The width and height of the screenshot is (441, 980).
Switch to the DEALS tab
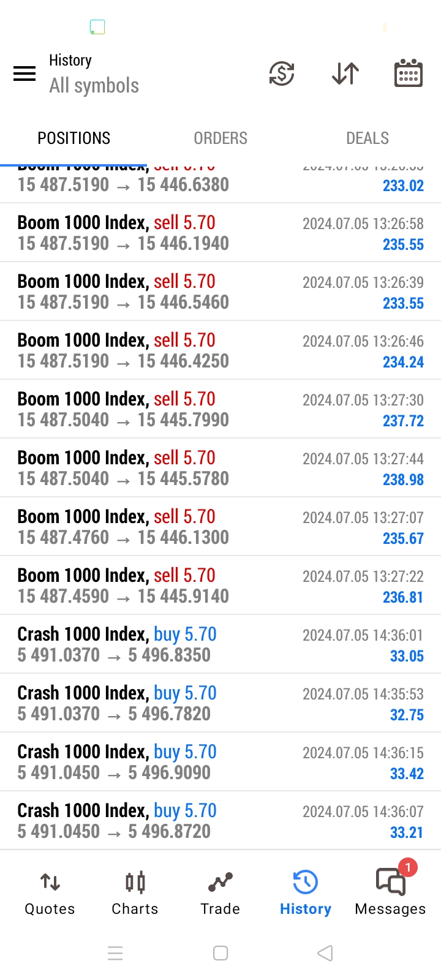(367, 138)
